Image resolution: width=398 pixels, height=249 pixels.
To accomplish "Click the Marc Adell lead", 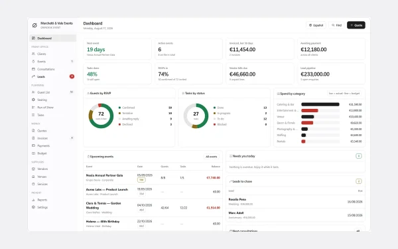I will pos(295,215).
